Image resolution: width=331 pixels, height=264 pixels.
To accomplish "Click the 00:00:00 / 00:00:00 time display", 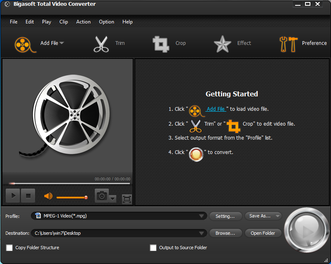I will (112, 179).
